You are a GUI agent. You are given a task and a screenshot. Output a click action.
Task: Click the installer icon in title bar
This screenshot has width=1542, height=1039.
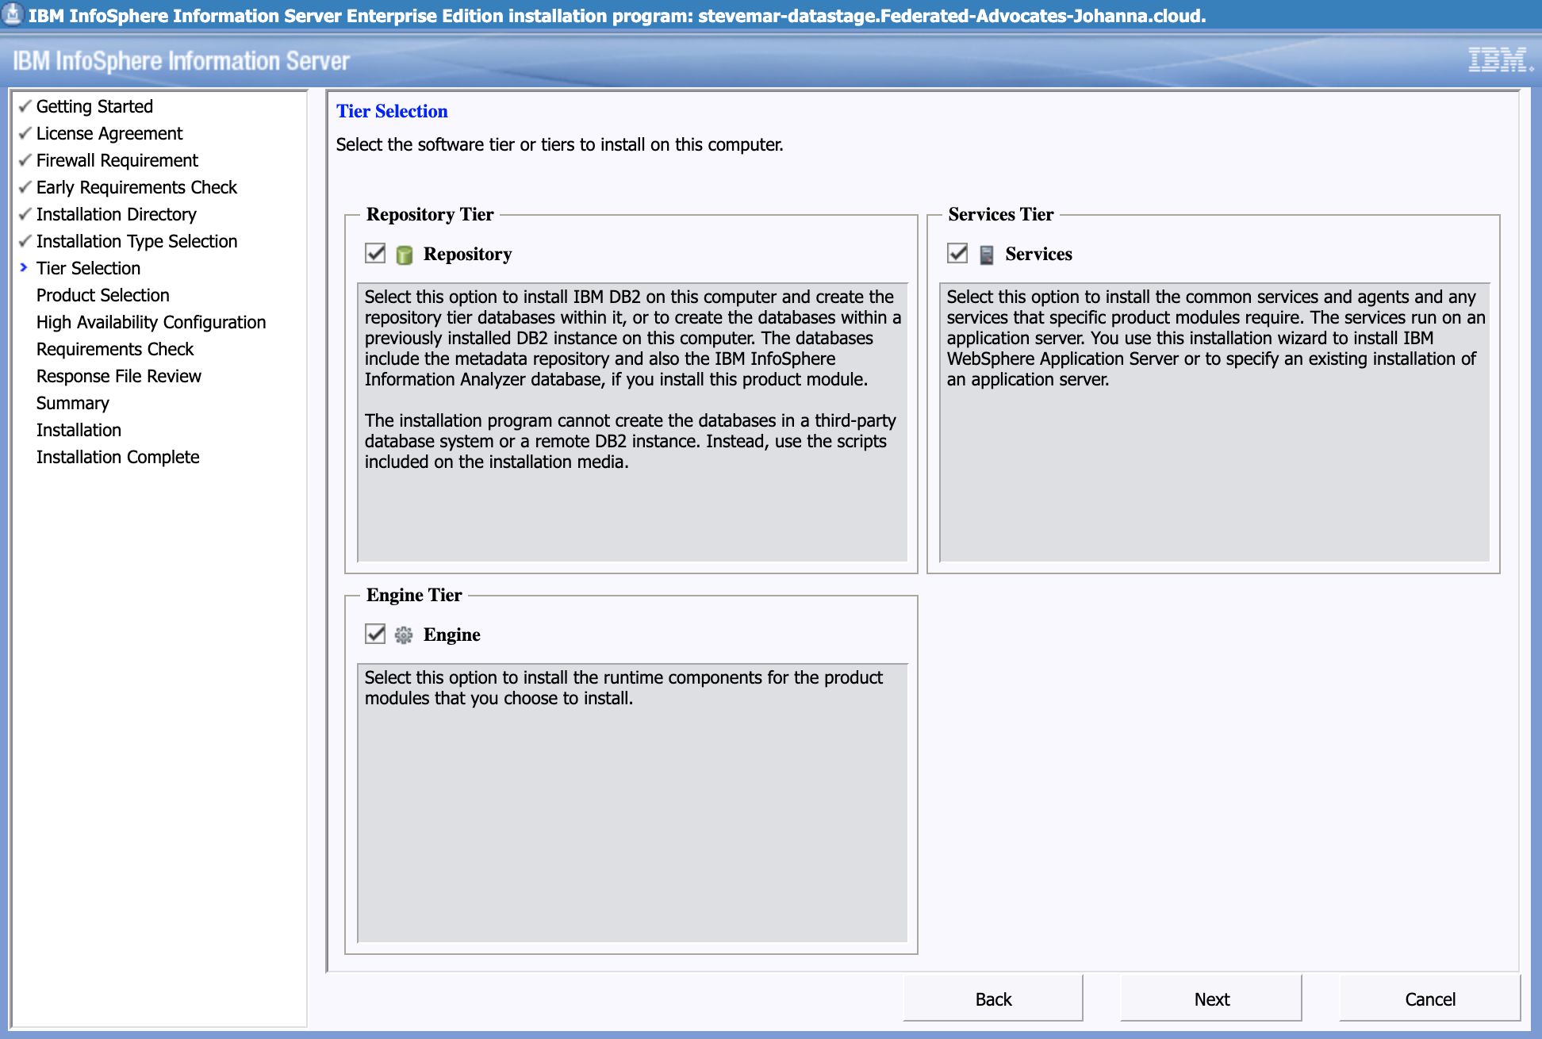tap(13, 15)
